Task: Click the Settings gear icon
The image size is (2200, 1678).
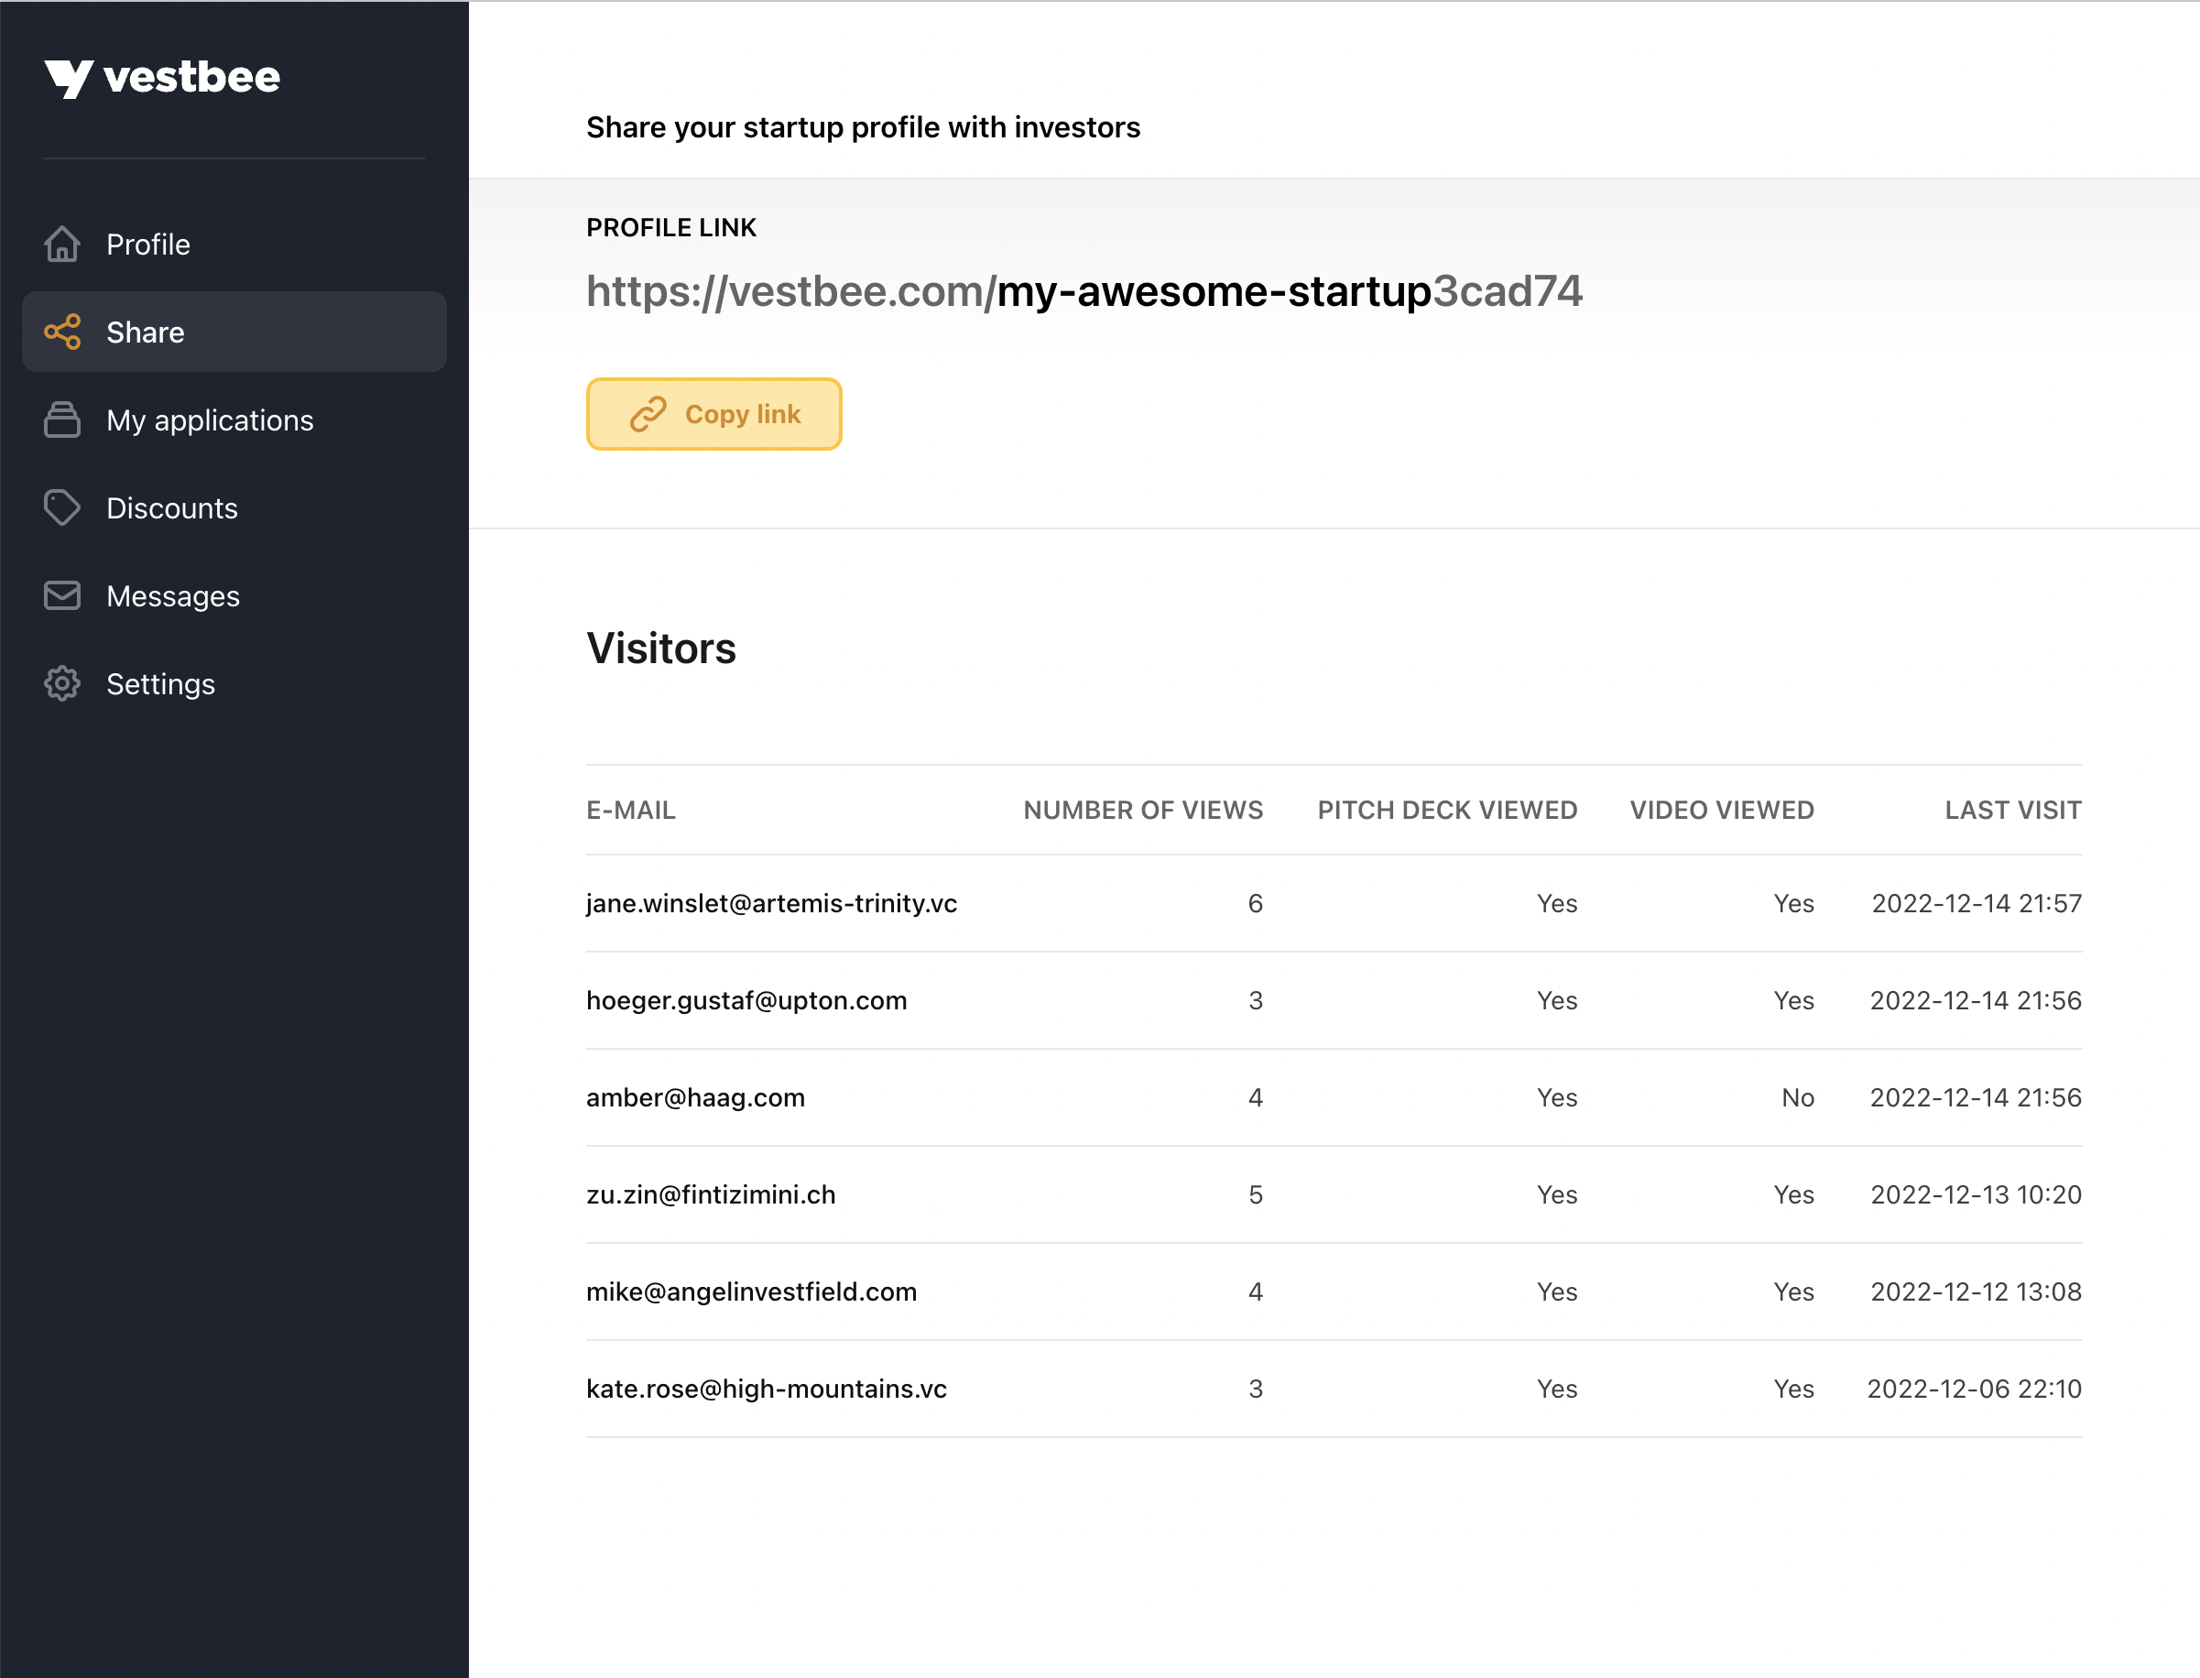Action: [x=62, y=683]
